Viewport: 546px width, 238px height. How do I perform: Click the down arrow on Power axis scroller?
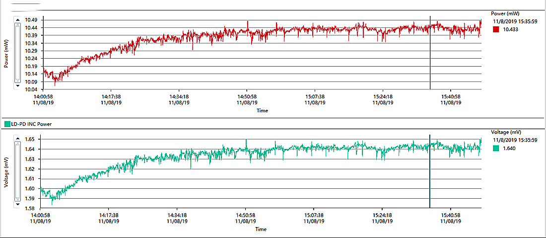click(x=18, y=85)
